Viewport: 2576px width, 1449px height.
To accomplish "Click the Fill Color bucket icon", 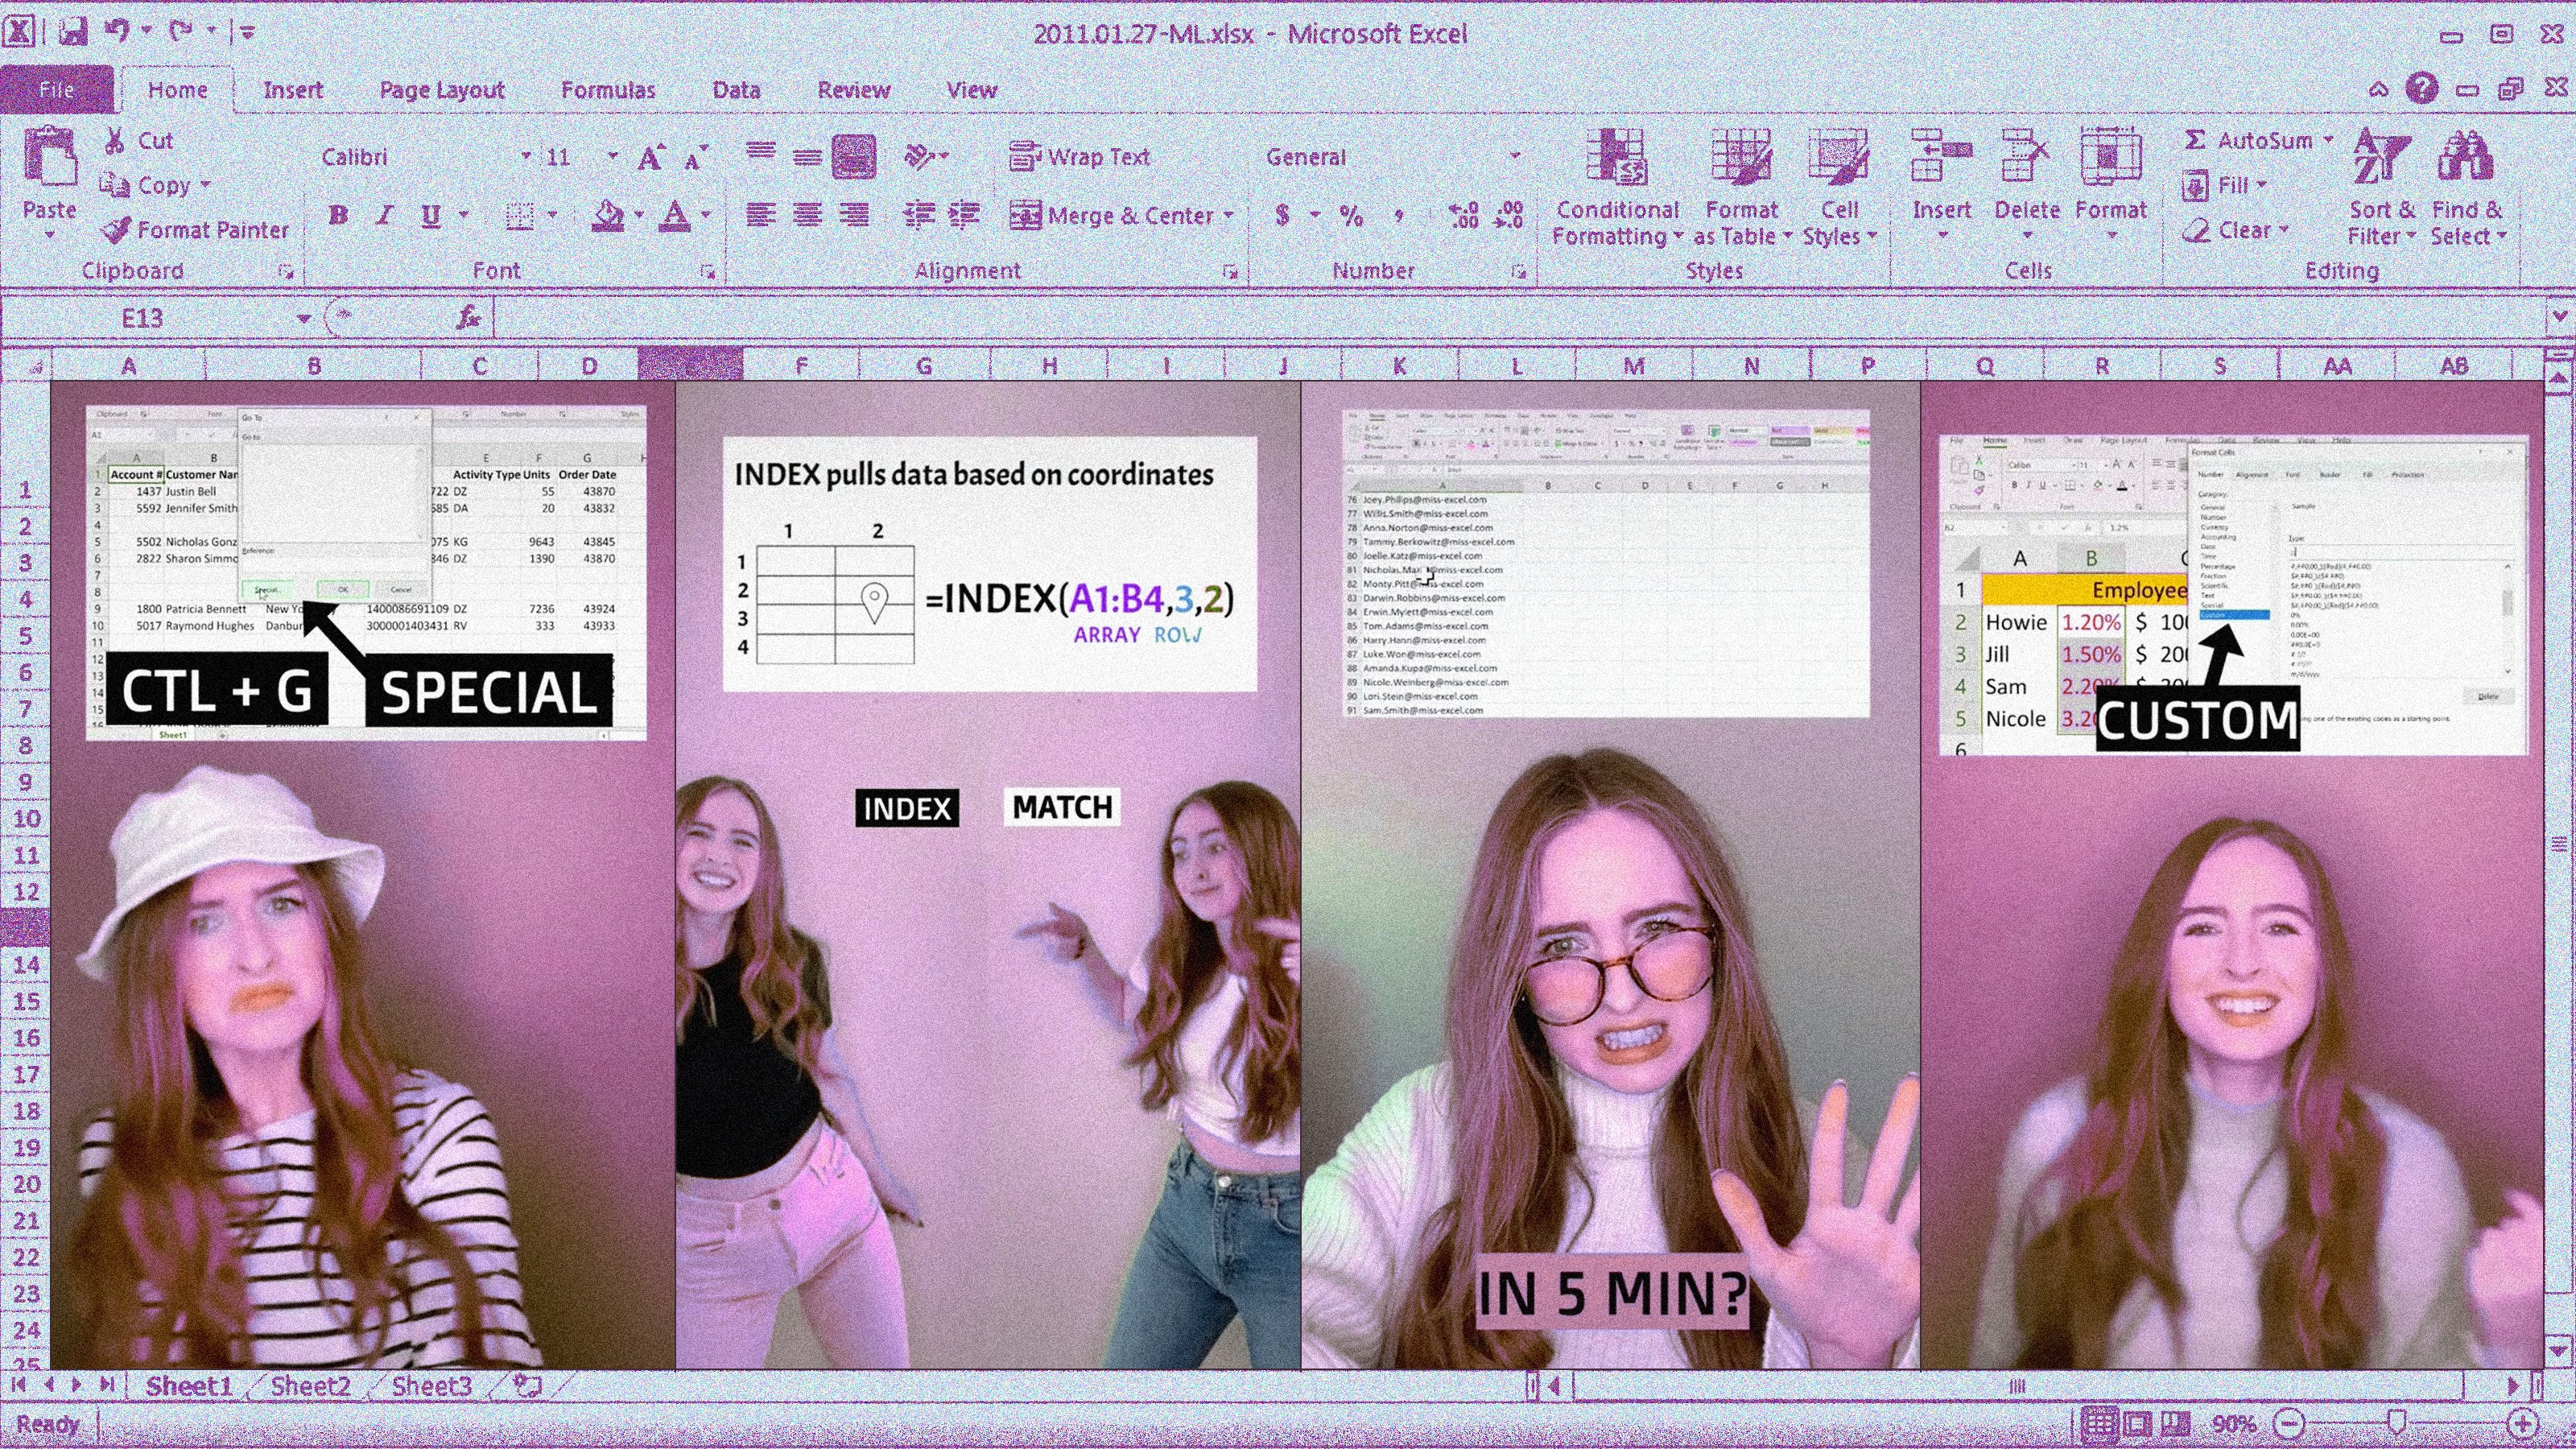I will click(608, 215).
